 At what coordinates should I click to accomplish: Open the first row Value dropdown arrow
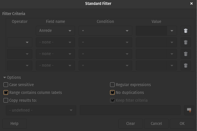[172, 31]
